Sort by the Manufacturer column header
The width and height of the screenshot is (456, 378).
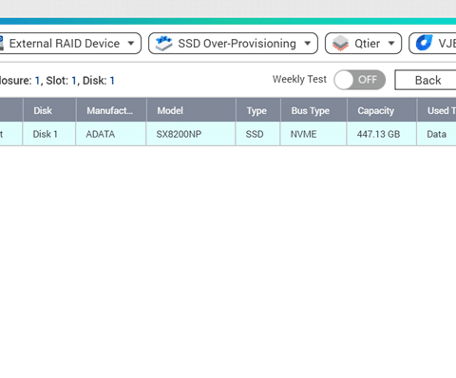coord(111,110)
